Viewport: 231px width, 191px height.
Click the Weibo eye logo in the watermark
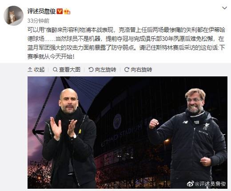point(191,184)
